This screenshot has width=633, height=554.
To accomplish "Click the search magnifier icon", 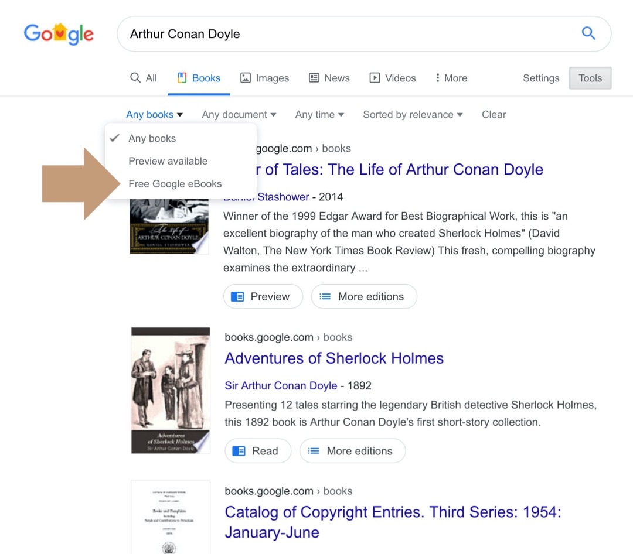I will click(x=588, y=33).
